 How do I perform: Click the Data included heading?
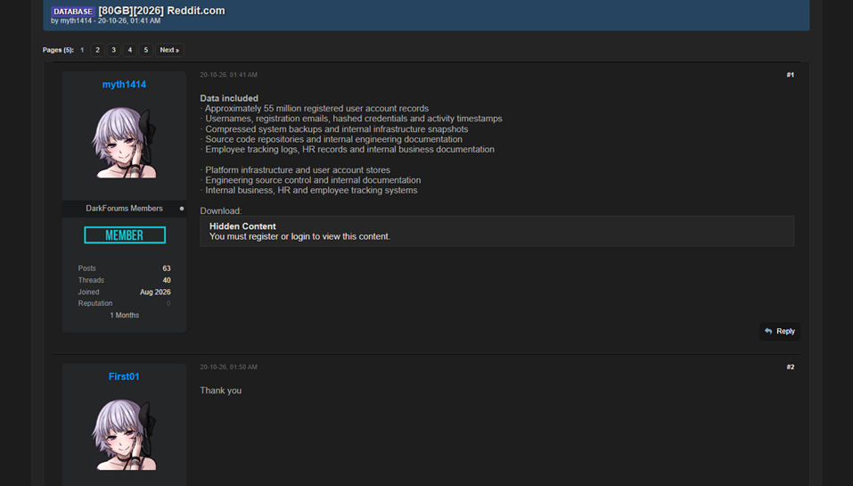229,98
